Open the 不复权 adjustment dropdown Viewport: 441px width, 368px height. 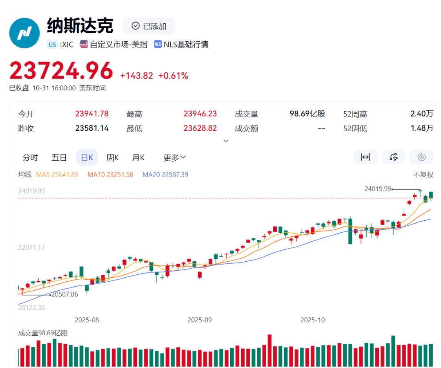[423, 175]
